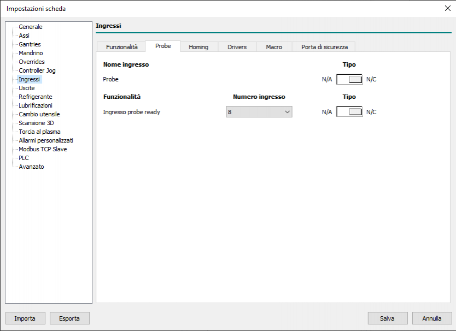Toggle Ingresso probe ready type switch
Viewport: 456px width, 331px height.
pyautogui.click(x=349, y=112)
